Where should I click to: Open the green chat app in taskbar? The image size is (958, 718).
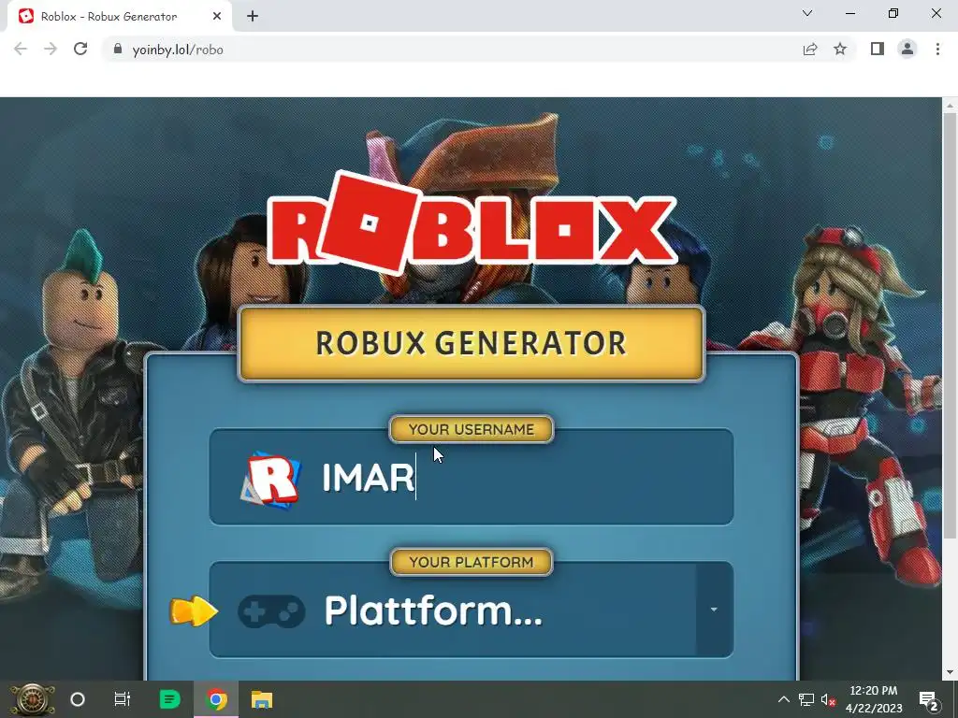pos(170,699)
